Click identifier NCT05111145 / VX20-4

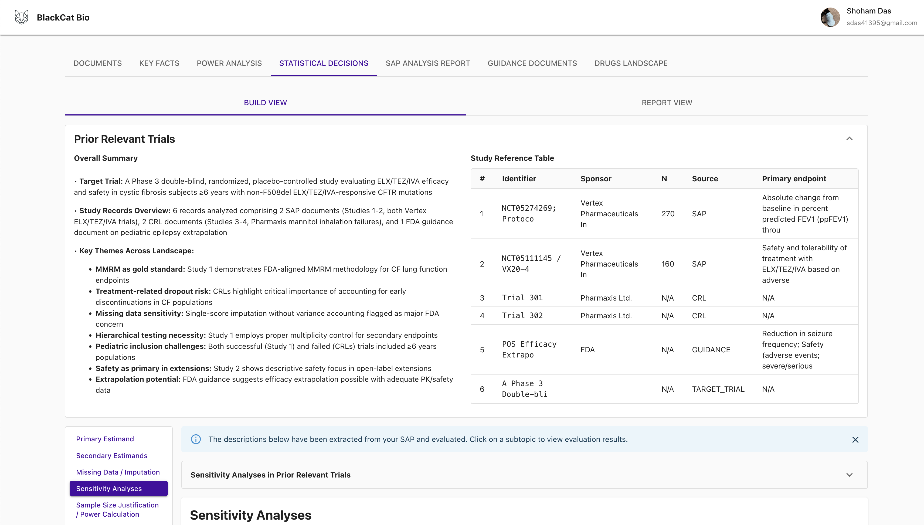point(531,264)
